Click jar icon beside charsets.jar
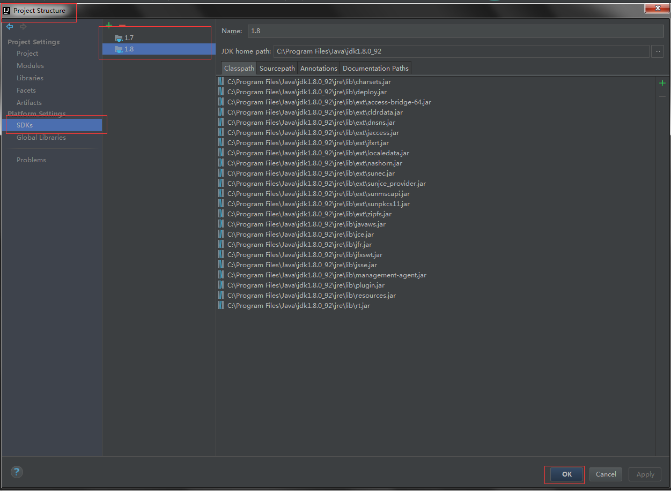The width and height of the screenshot is (671, 491). [x=220, y=82]
